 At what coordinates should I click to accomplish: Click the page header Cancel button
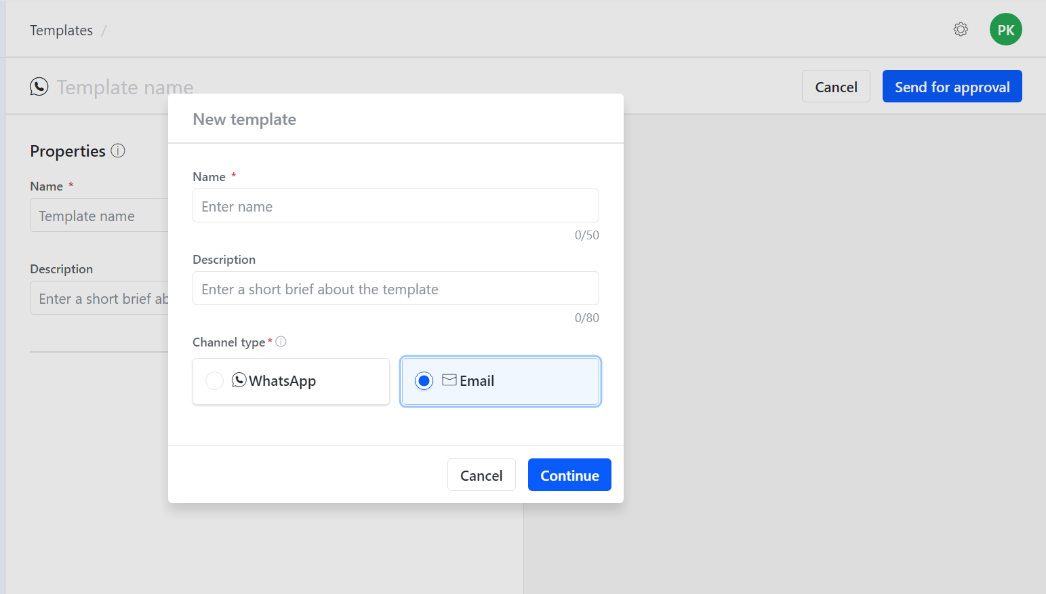(836, 86)
